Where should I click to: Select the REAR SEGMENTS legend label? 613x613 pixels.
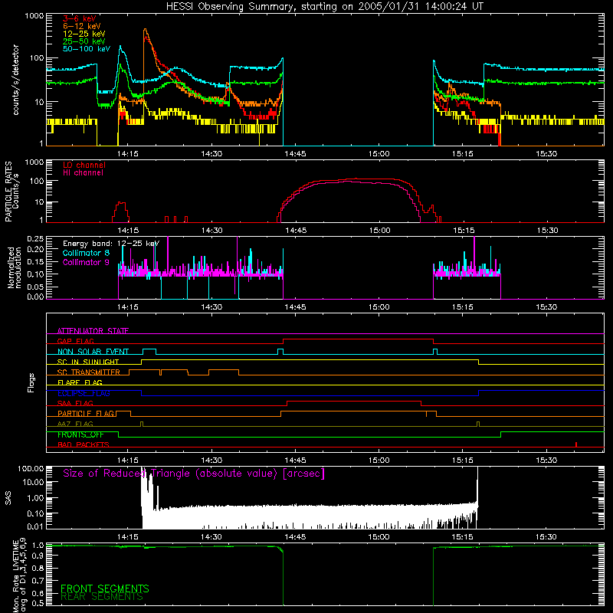102,597
